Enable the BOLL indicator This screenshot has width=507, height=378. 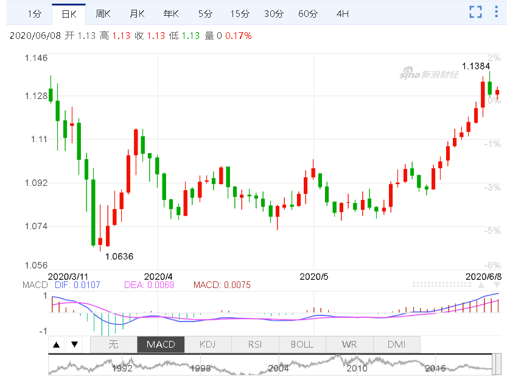tap(302, 345)
